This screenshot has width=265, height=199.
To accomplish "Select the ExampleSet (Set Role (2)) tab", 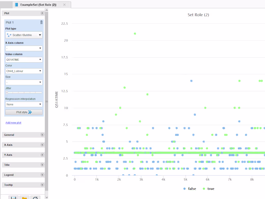I will tap(38, 5).
